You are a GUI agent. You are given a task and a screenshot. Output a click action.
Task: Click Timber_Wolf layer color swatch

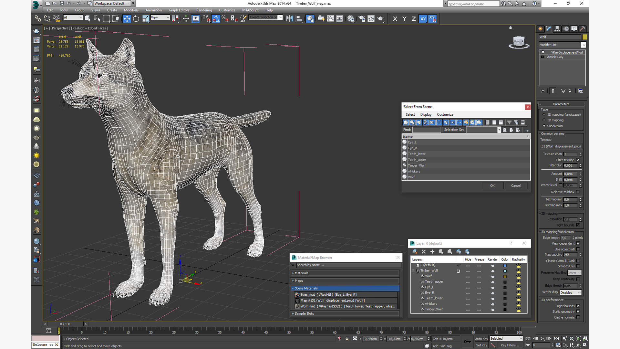click(x=505, y=271)
